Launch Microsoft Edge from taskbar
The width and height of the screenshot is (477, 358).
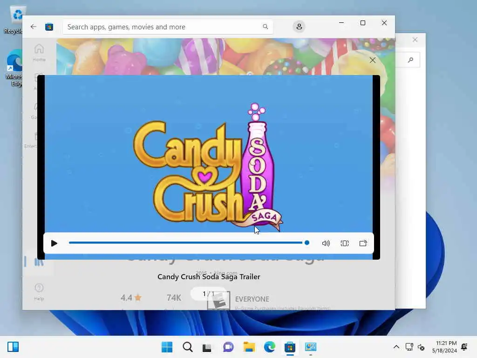point(270,347)
